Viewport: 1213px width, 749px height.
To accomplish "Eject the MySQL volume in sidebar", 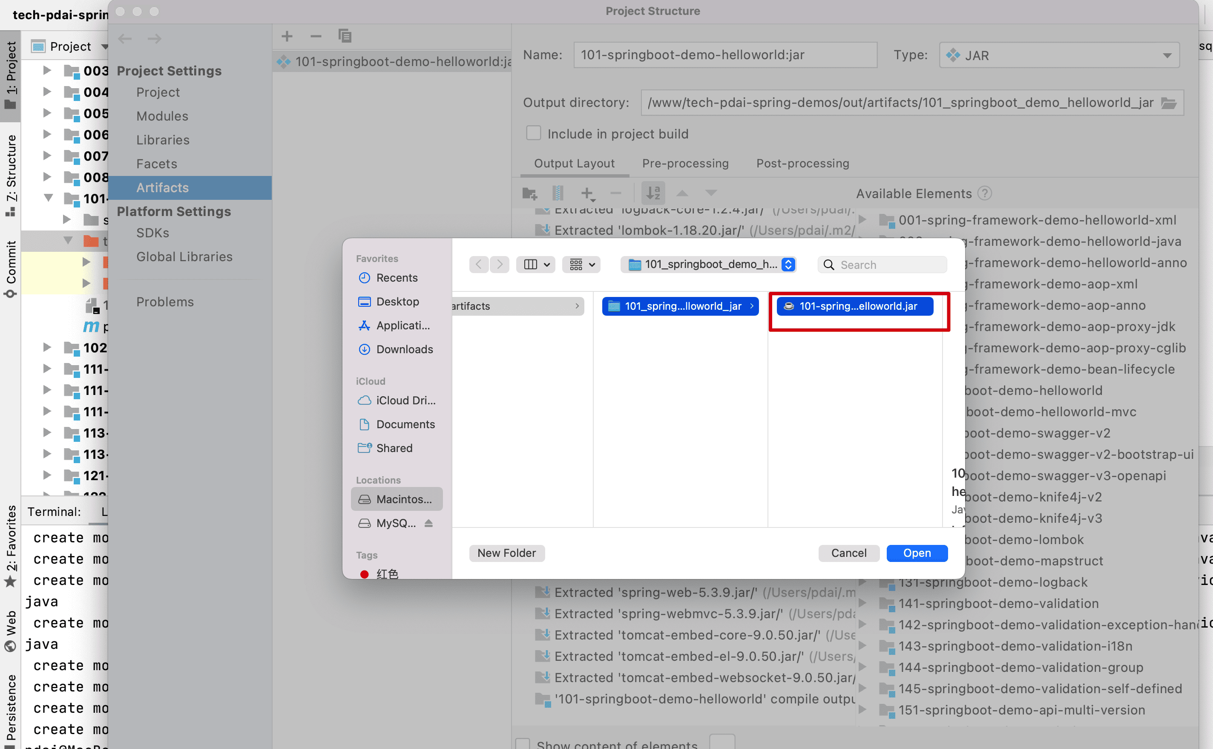I will (429, 523).
